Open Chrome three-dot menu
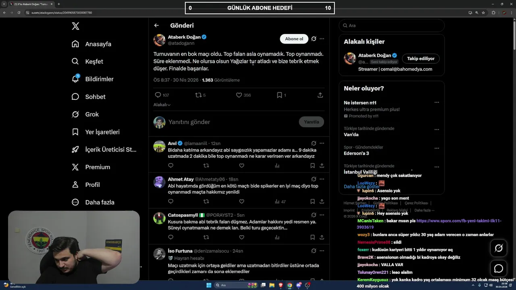The height and width of the screenshot is (290, 516). point(511,12)
